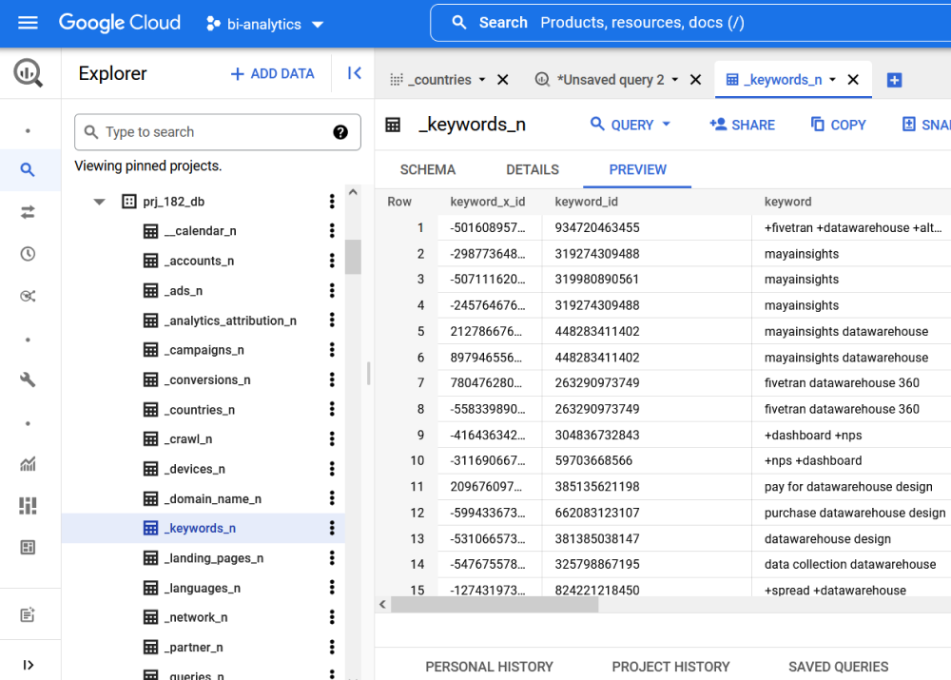The width and height of the screenshot is (951, 680).
Task: Open actions menu for _accounts_n table
Action: [332, 261]
